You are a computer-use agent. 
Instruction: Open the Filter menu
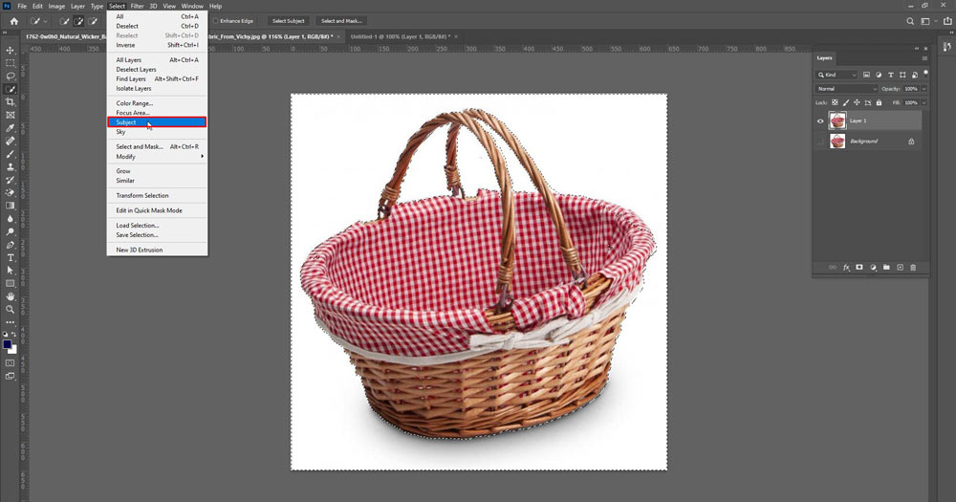click(137, 6)
